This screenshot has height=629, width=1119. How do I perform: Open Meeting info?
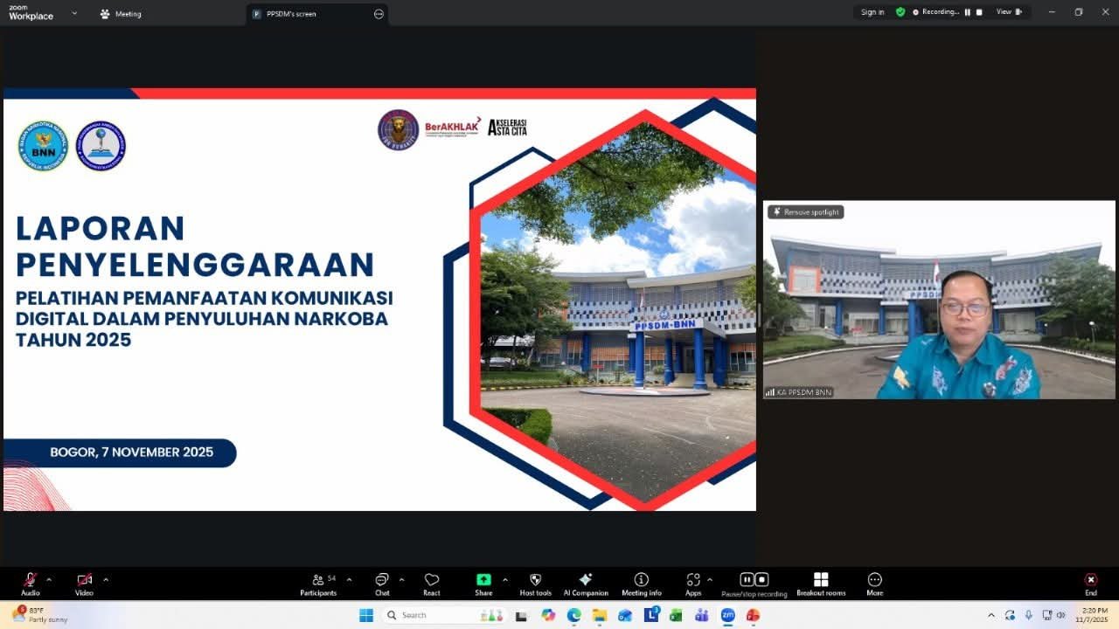pos(641,581)
